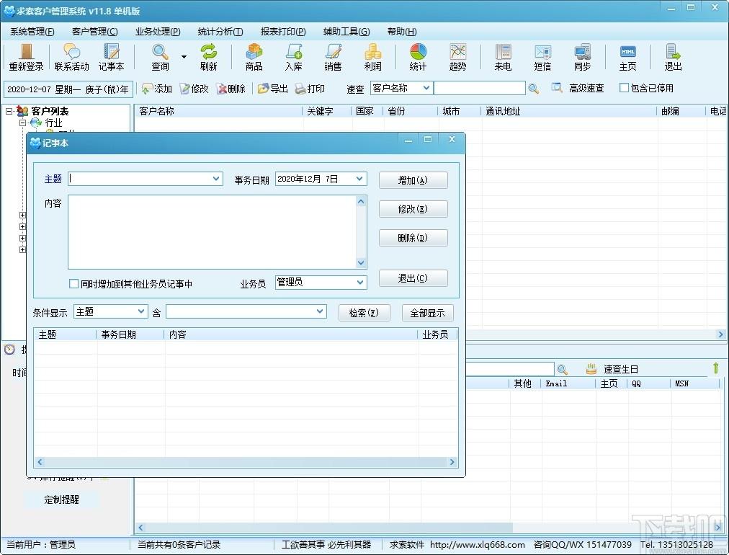The width and height of the screenshot is (729, 555).
Task: Click the 打印 print button
Action: tap(310, 89)
